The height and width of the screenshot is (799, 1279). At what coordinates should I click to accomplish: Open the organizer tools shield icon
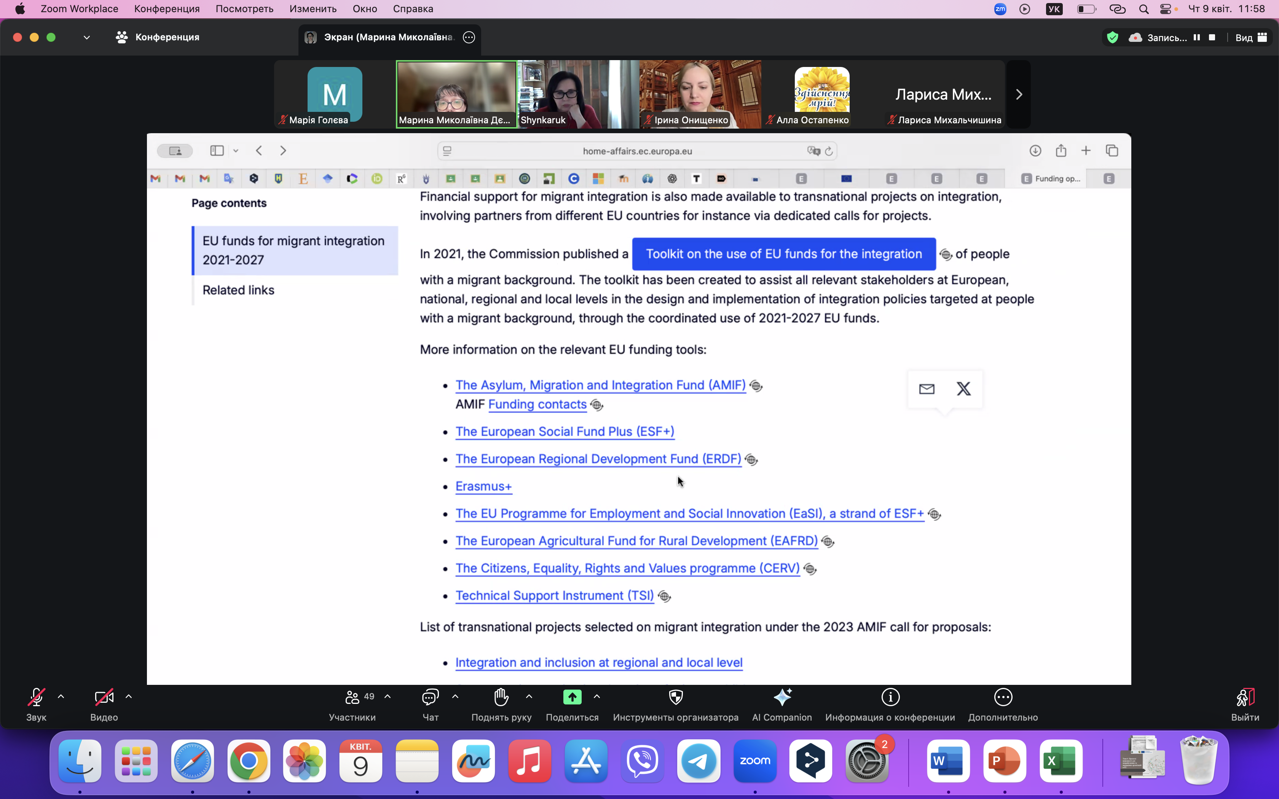click(675, 697)
